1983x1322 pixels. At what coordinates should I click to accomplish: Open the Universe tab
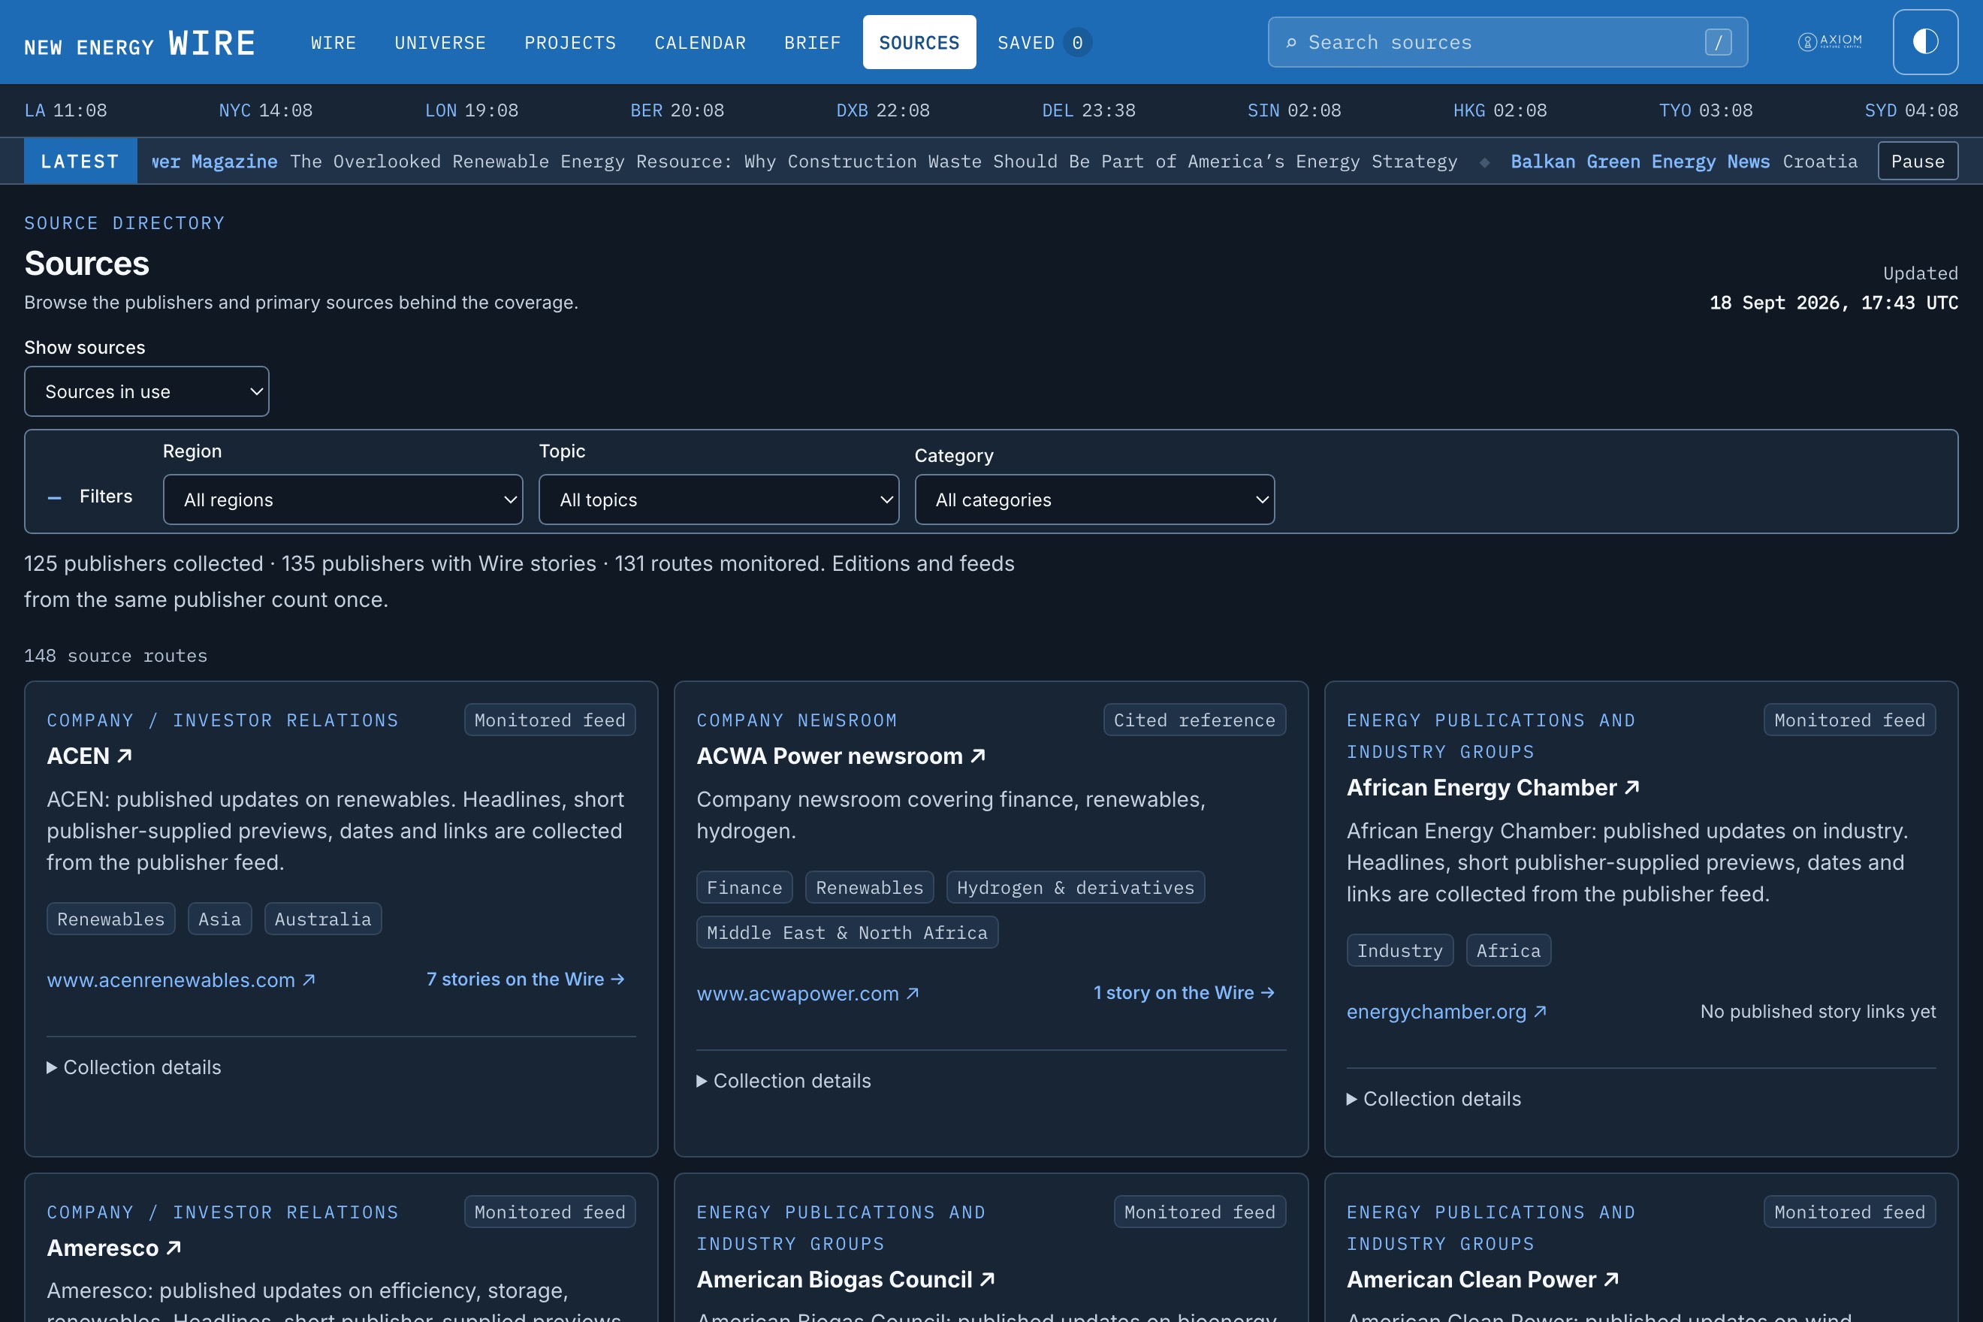[440, 42]
